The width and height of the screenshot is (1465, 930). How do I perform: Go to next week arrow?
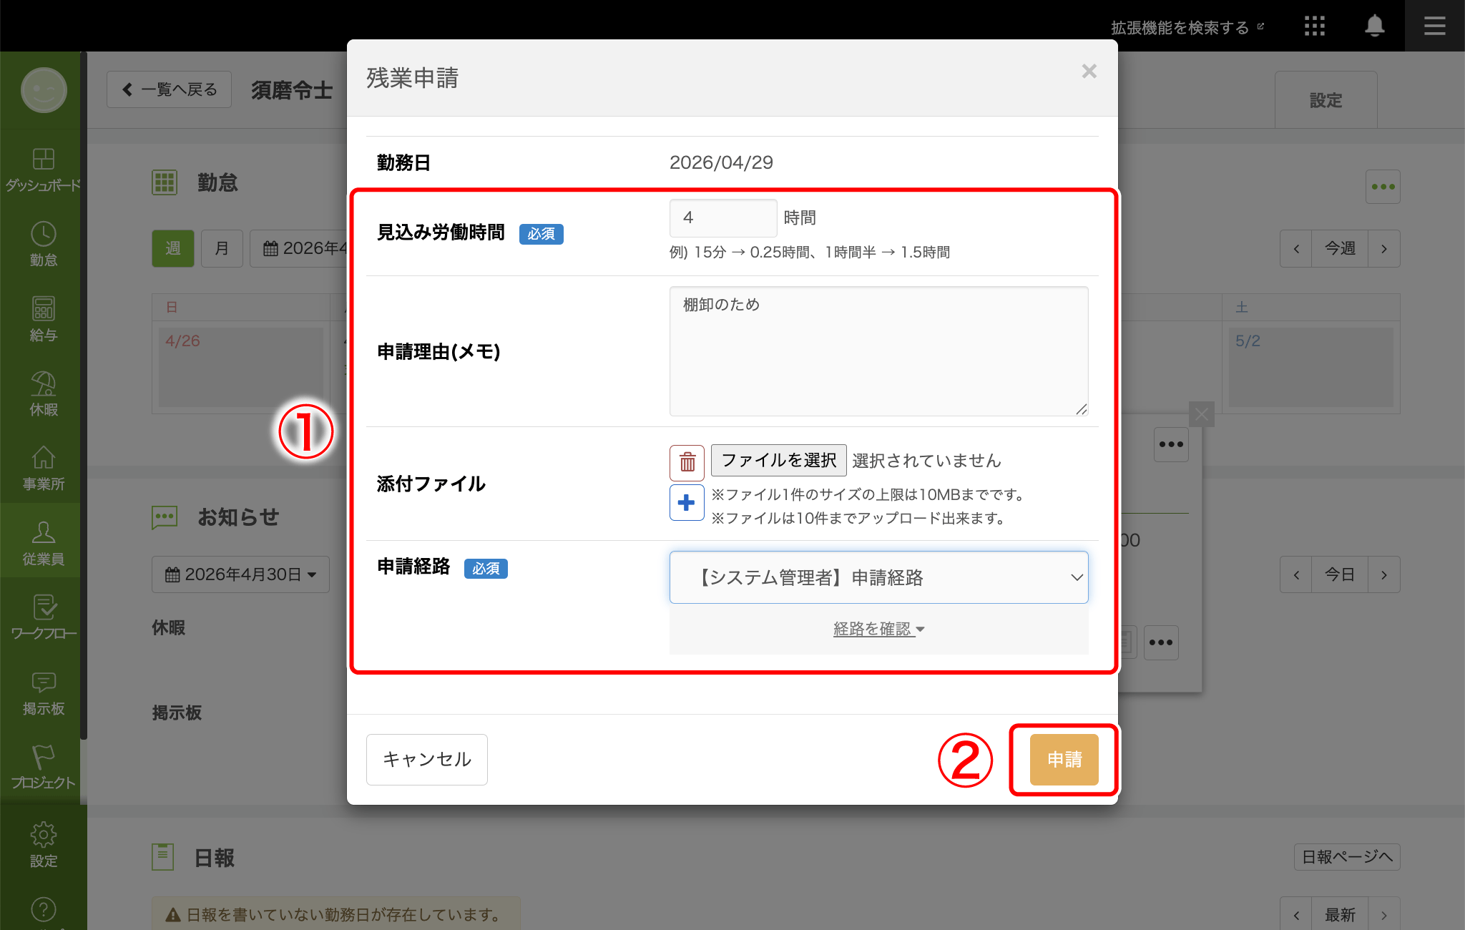pyautogui.click(x=1384, y=249)
